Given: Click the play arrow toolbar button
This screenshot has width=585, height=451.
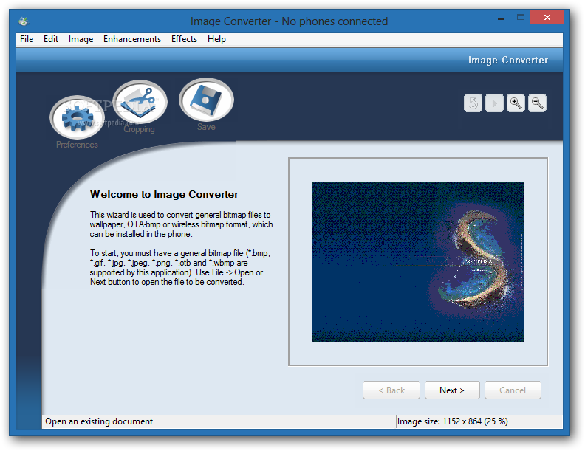Looking at the screenshot, I should tap(494, 103).
